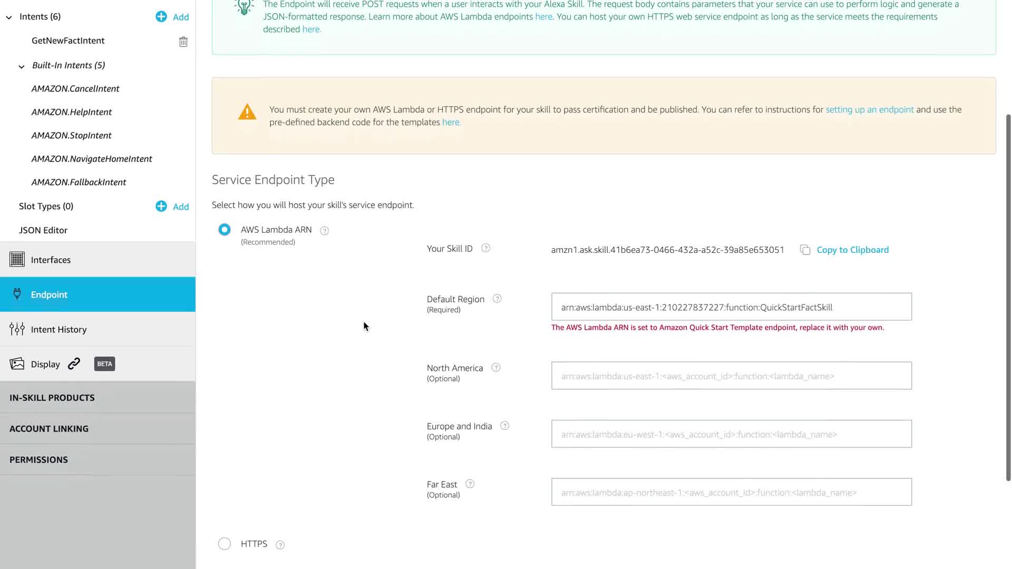This screenshot has height=569, width=1012.
Task: Select the AWS Lambda ARN radio button
Action: pos(225,230)
